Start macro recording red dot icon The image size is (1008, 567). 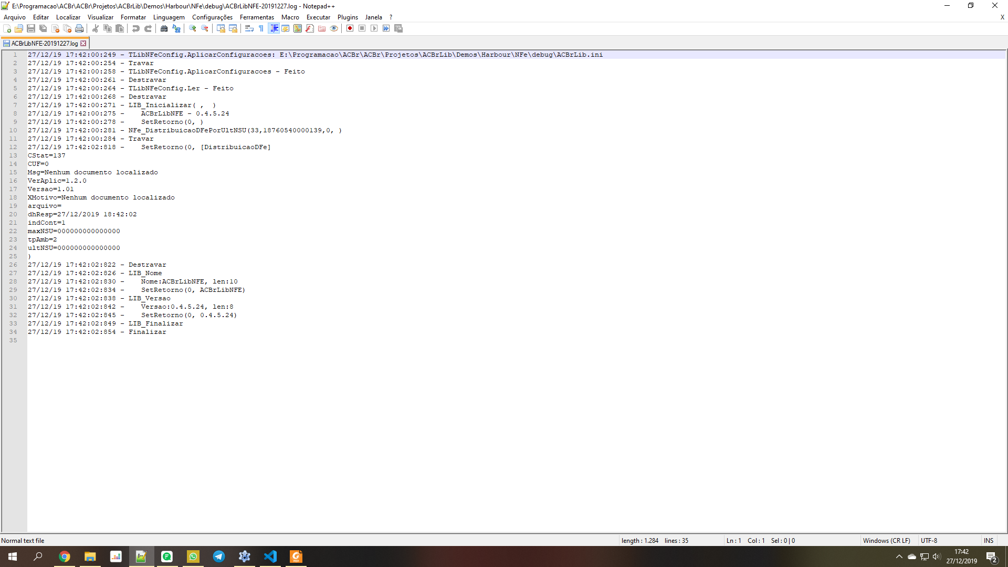coord(350,28)
